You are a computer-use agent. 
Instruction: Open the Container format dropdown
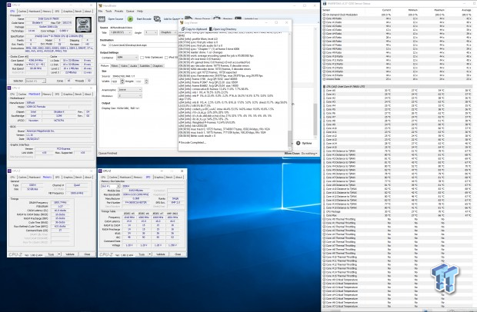click(x=127, y=58)
